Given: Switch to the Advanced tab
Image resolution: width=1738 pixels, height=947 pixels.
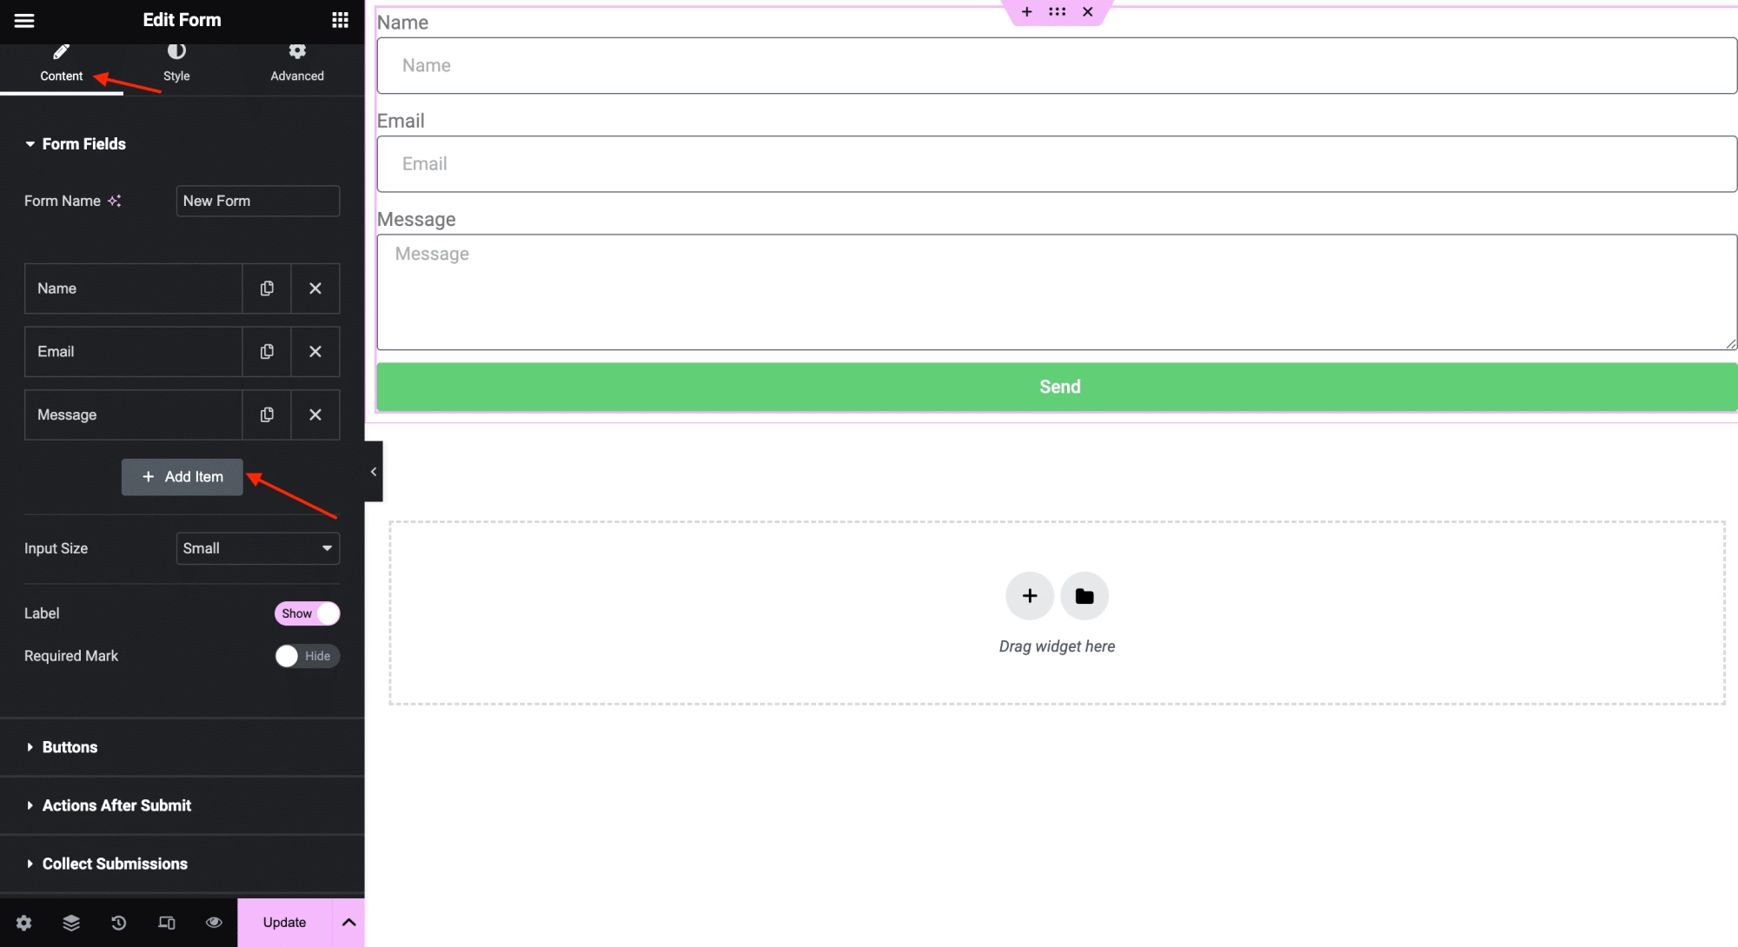Looking at the screenshot, I should 297,64.
